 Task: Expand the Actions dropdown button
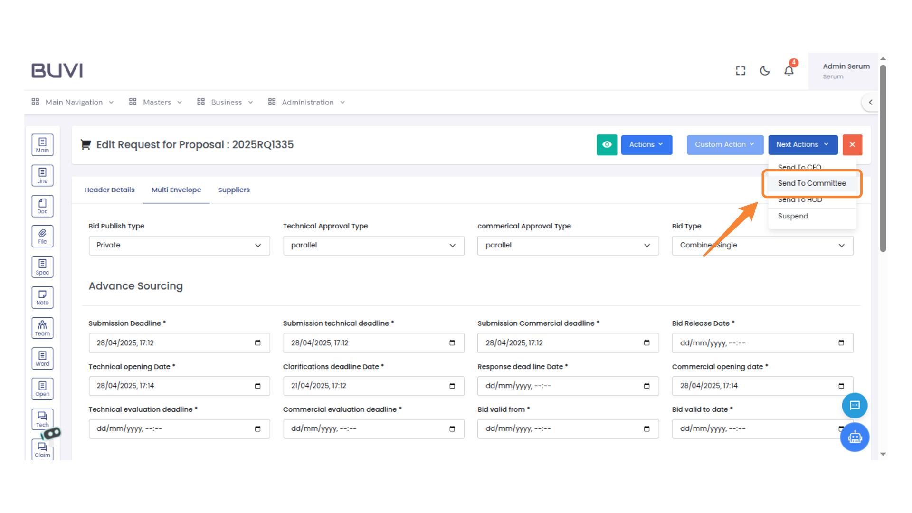(x=646, y=145)
